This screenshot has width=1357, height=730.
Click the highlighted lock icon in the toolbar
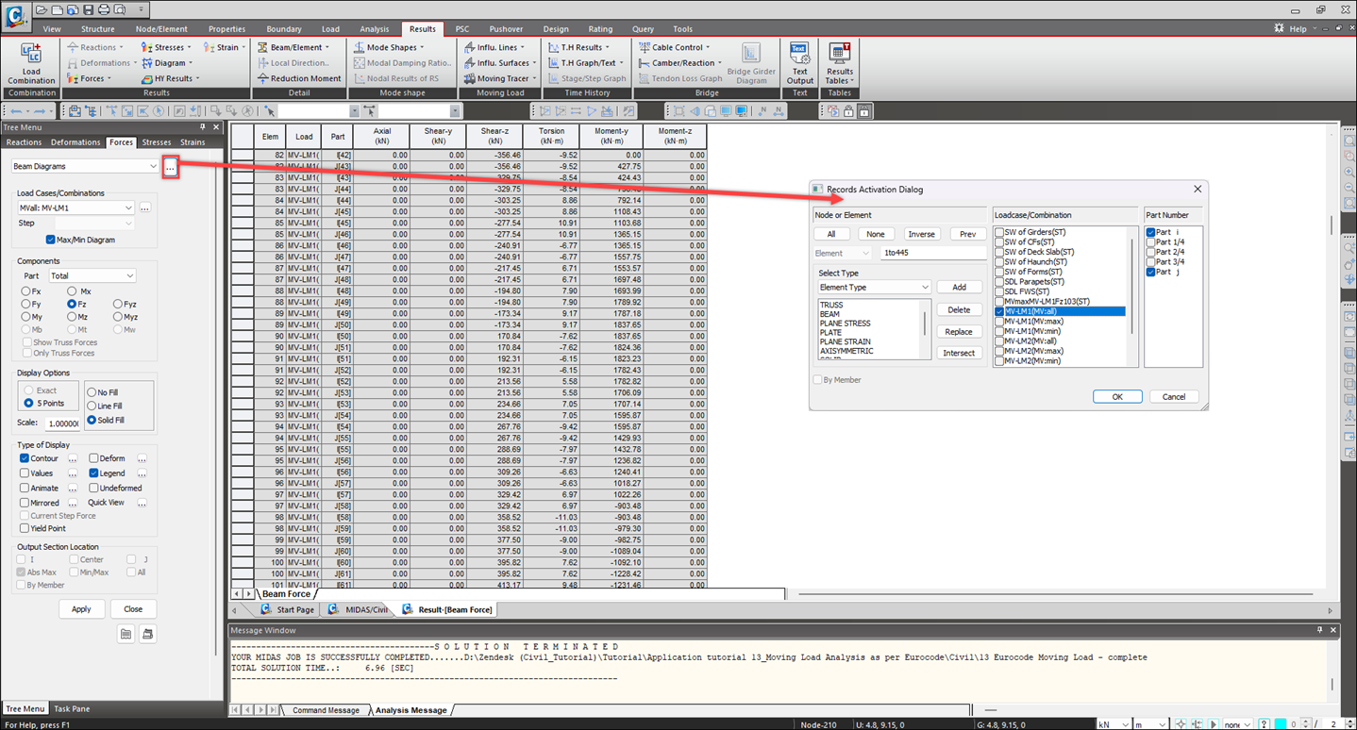(x=864, y=111)
